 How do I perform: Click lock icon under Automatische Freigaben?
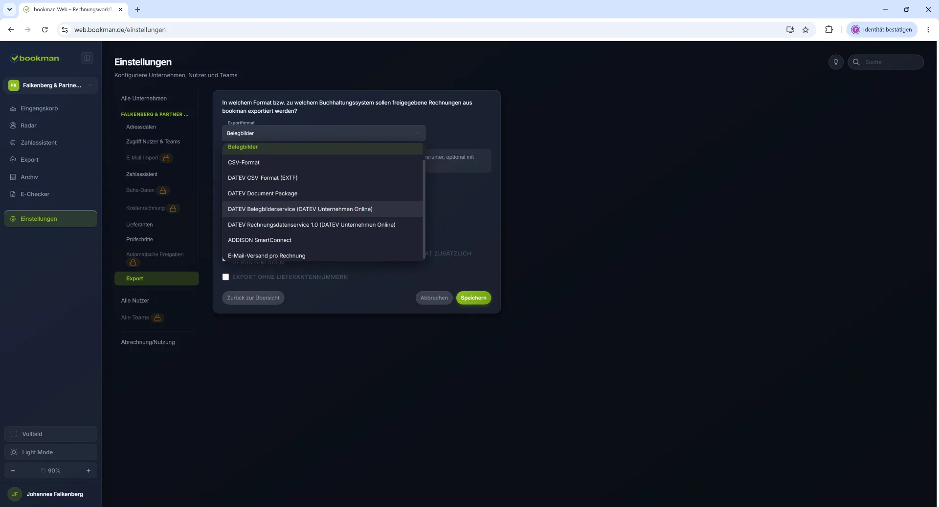(133, 262)
